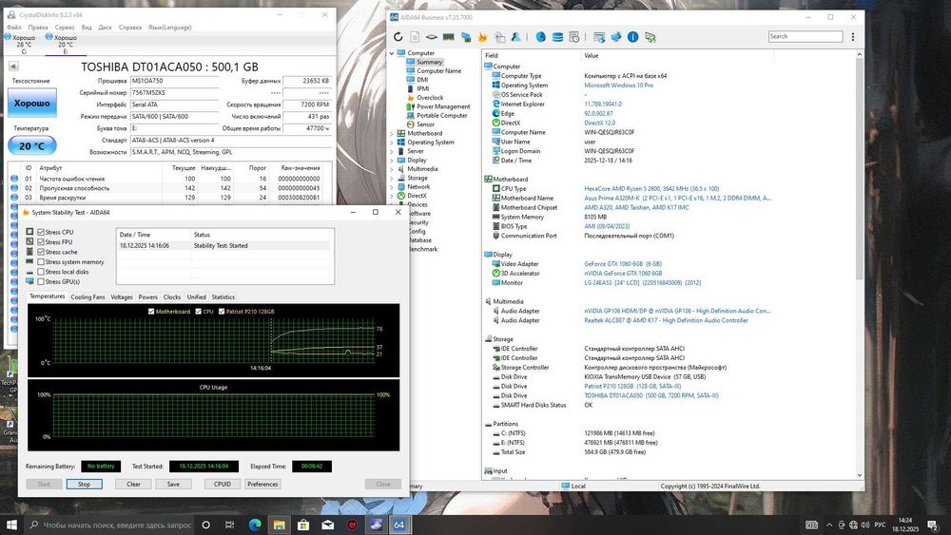The image size is (951, 535).
Task: Toggle CPU checkbox on temperature graph
Action: pyautogui.click(x=199, y=312)
